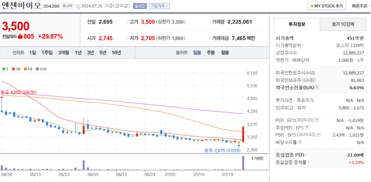Click the 동일업종 등락률 link

pyautogui.click(x=291, y=162)
